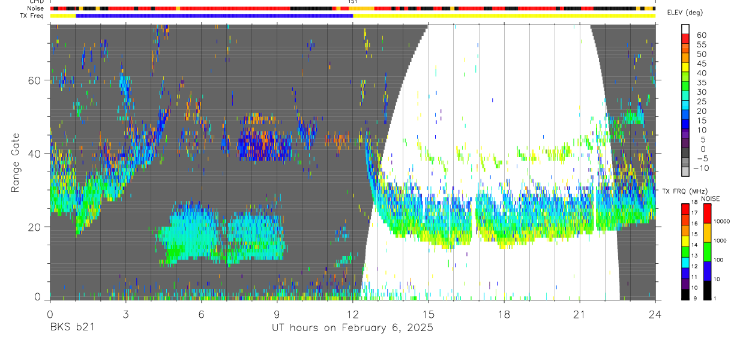Select the orange NOISE colorbar segment
The image size is (737, 340).
tap(707, 233)
